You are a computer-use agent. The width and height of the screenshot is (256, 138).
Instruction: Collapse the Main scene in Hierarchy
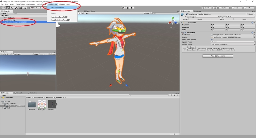pyautogui.click(x=1, y=16)
